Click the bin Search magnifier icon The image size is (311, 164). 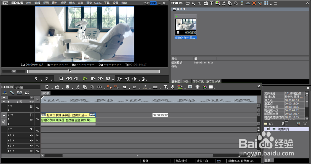193,3
